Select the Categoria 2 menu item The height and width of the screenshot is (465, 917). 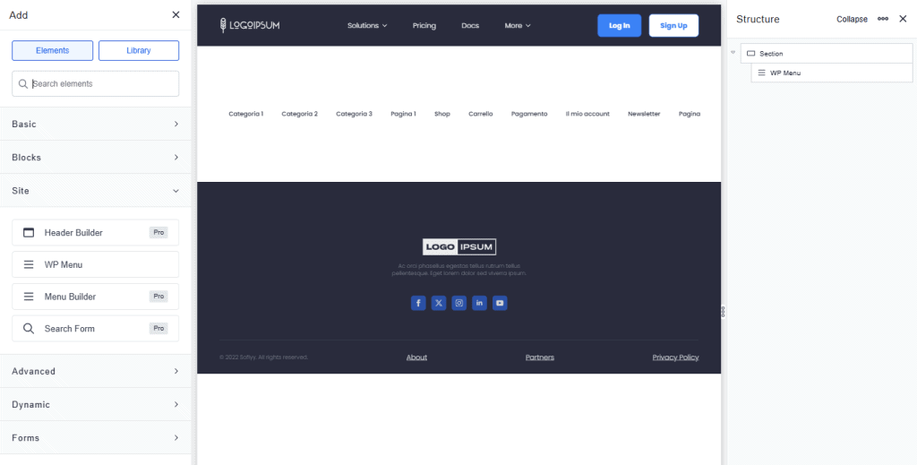[x=299, y=114]
